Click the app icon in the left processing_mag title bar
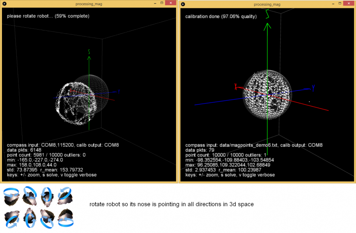The width and height of the screenshot is (356, 233). click(x=4, y=4)
